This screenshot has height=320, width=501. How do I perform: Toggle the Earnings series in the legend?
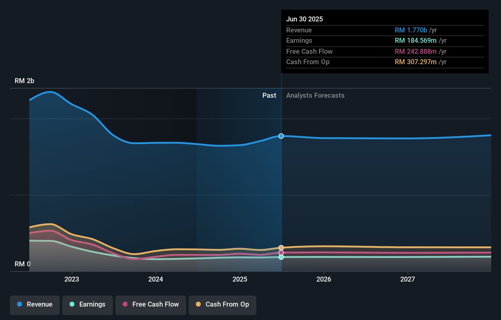click(x=87, y=304)
